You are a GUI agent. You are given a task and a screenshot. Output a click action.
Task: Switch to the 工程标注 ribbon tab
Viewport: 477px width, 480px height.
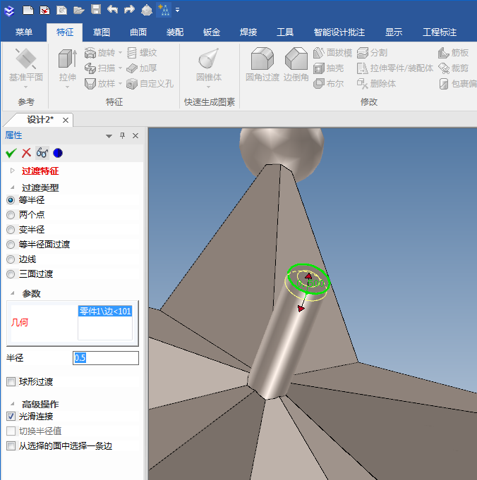click(x=440, y=32)
